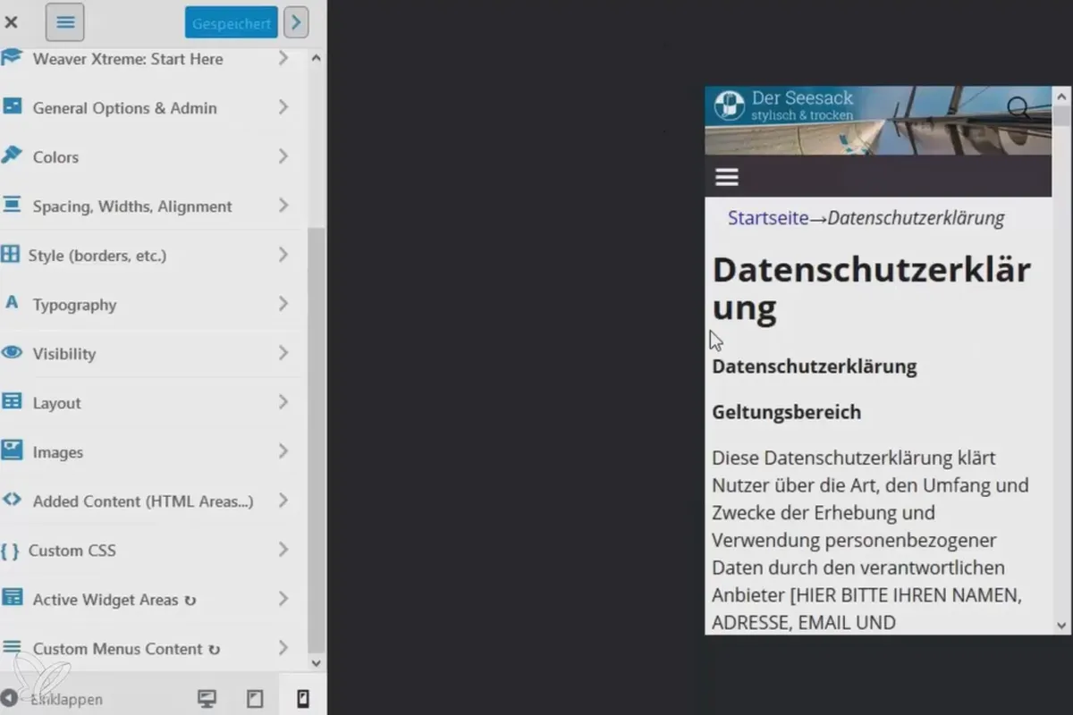Click the preview scrollbar down arrow
The image size is (1073, 715).
pyautogui.click(x=1061, y=626)
